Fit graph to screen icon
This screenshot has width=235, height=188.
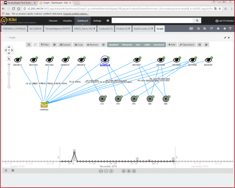pos(200,45)
